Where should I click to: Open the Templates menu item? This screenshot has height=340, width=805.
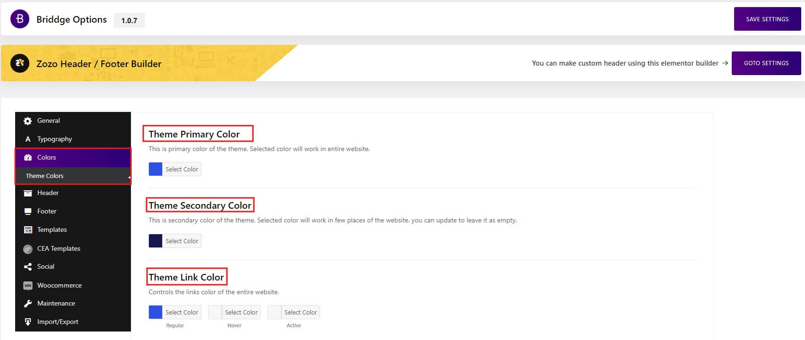(x=52, y=230)
